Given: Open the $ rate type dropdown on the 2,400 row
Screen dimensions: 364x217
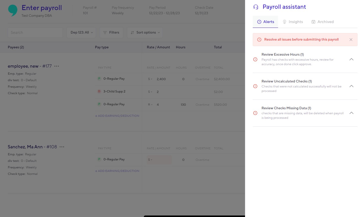Looking at the screenshot, I should pos(150,79).
